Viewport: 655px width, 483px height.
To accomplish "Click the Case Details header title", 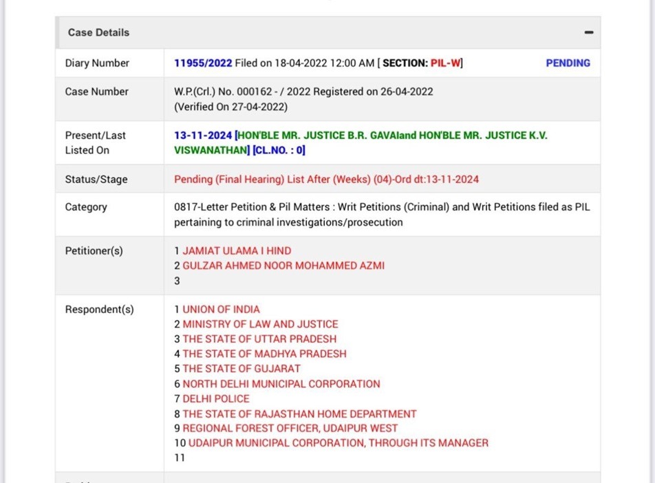I will (x=98, y=32).
